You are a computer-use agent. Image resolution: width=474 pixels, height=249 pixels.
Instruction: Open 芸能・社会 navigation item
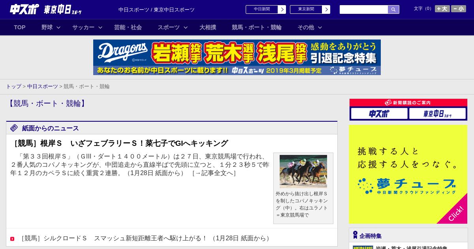point(128,27)
